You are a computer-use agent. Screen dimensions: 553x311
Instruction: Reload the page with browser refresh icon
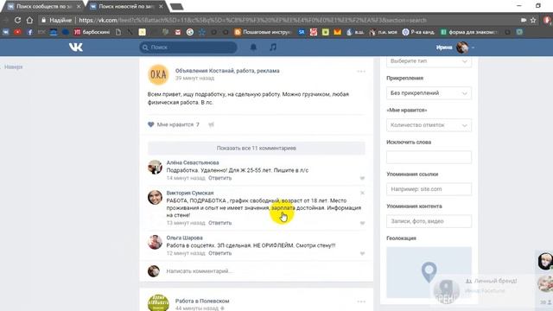point(17,20)
